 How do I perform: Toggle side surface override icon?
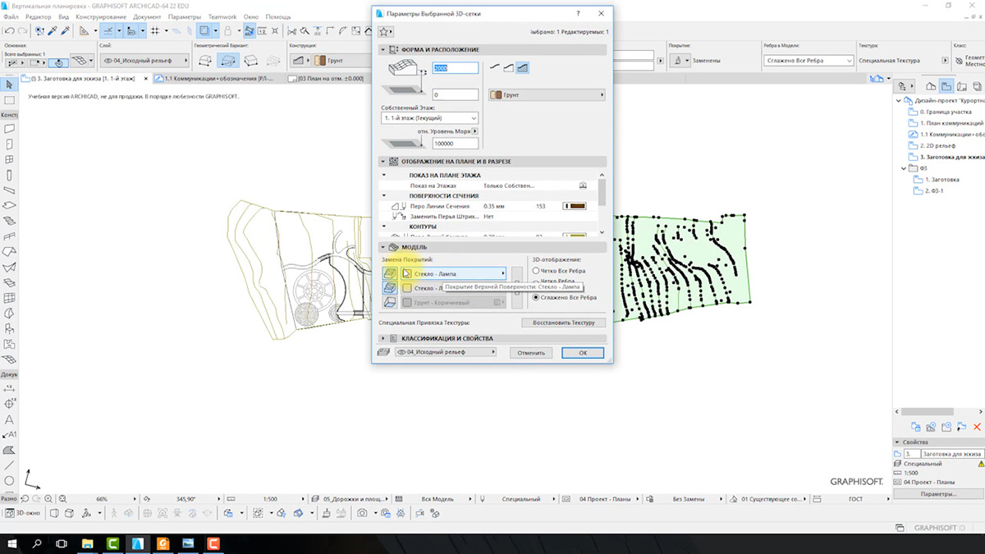click(391, 288)
